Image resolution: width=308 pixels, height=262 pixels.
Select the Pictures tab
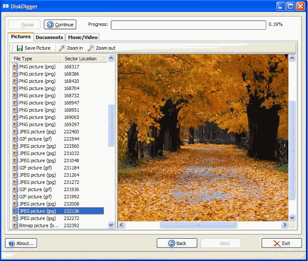[21, 37]
